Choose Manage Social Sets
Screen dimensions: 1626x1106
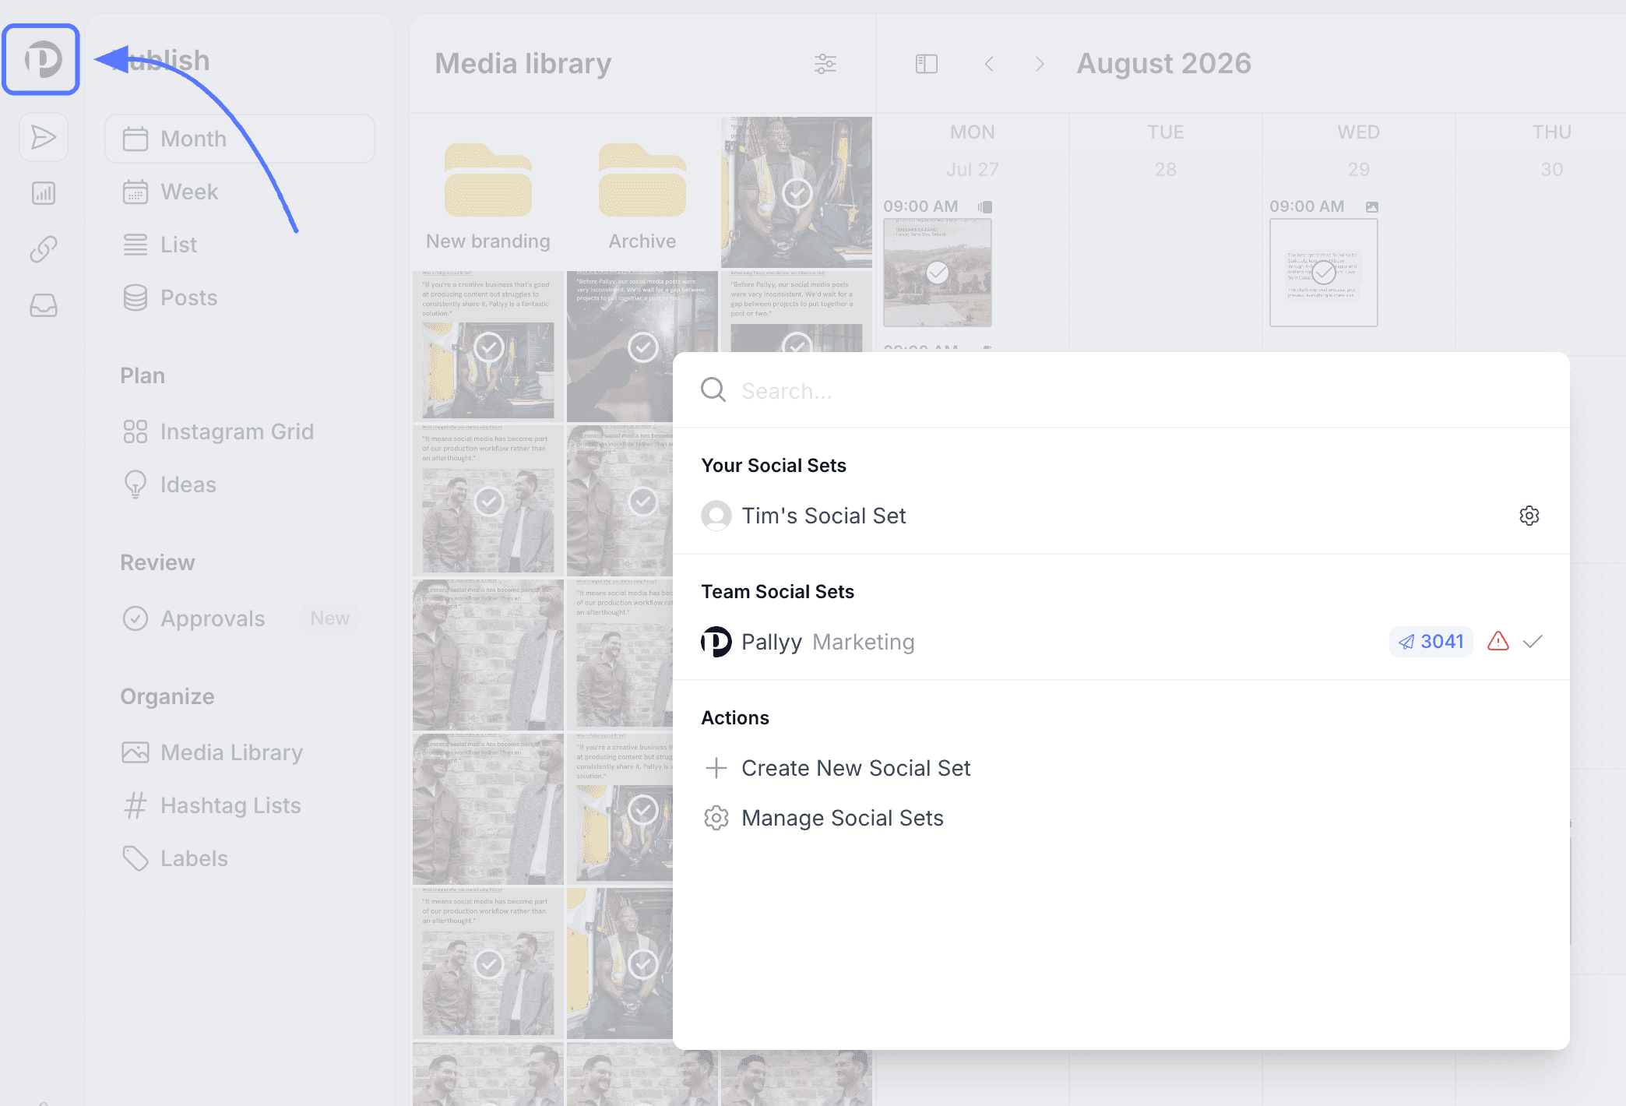(x=1121, y=818)
